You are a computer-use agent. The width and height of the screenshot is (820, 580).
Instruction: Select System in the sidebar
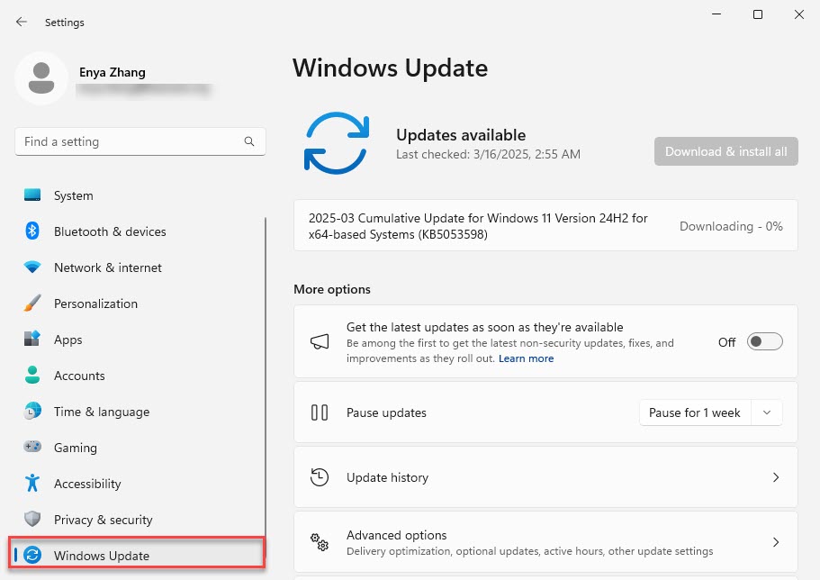click(x=73, y=195)
